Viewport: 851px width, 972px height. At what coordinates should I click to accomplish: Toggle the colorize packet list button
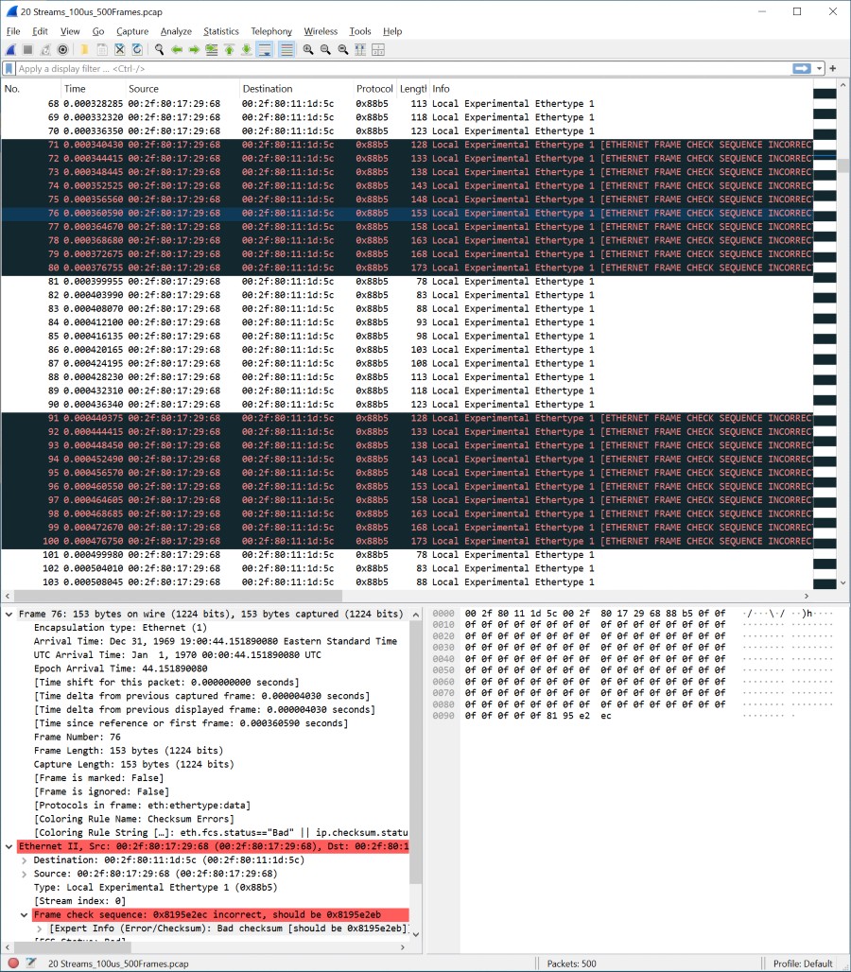(286, 49)
